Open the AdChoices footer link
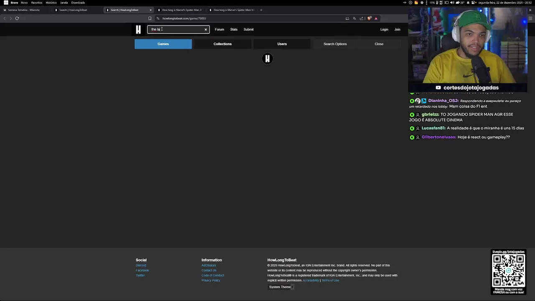The image size is (535, 301). [x=209, y=265]
